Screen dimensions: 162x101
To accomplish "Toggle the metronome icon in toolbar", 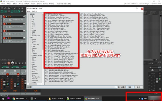I will [22, 8].
